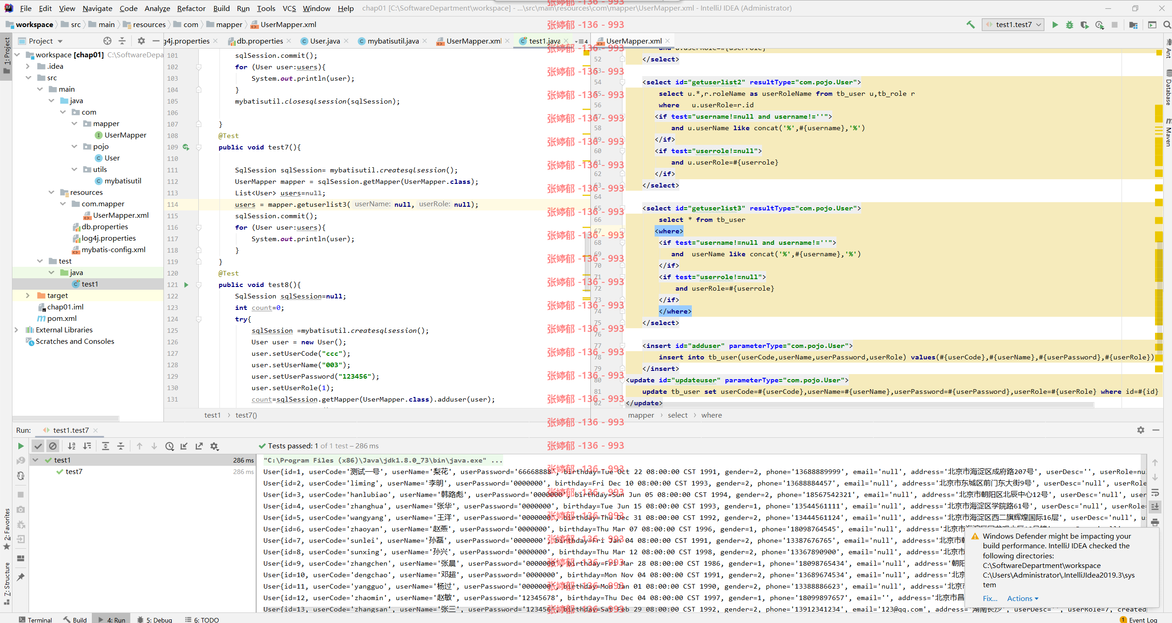
Task: Start debugging with the green bug icon
Action: click(x=1070, y=25)
